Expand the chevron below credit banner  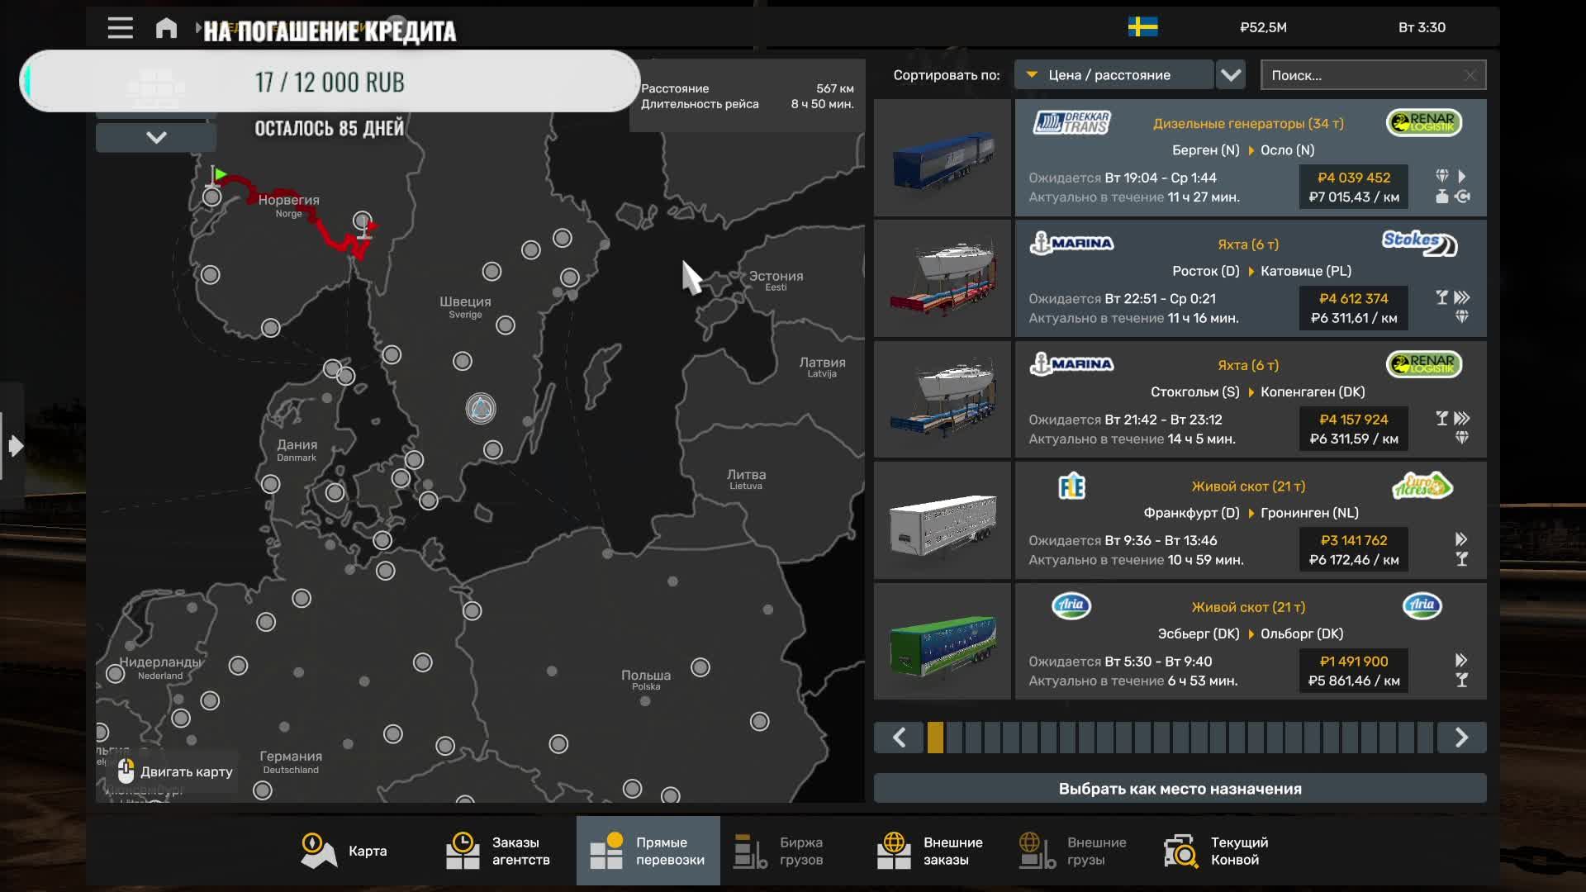click(156, 137)
